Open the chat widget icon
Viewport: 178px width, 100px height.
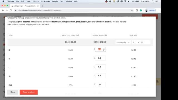157,82
